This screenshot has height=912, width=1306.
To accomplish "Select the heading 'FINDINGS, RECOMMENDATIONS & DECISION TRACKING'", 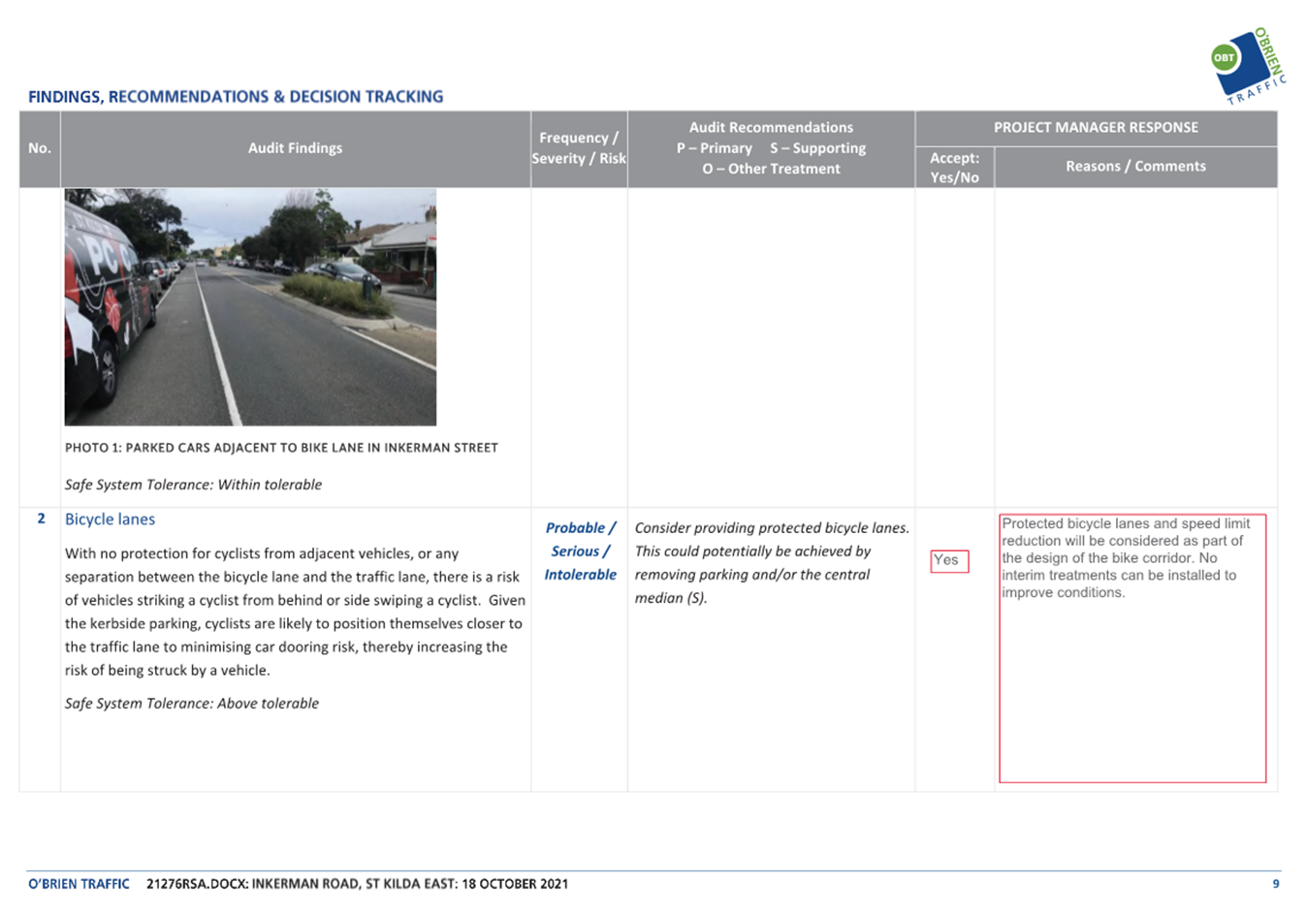I will tap(236, 97).
